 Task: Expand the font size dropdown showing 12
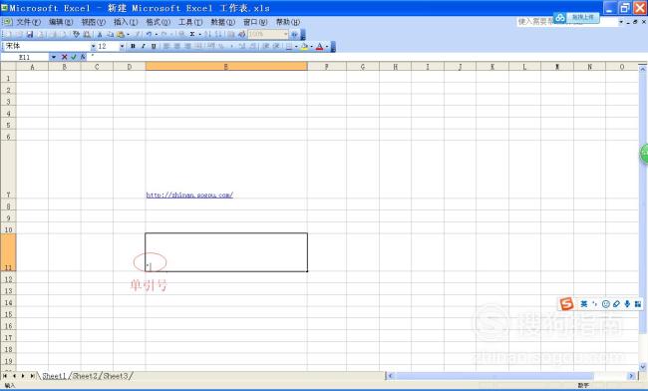(122, 46)
